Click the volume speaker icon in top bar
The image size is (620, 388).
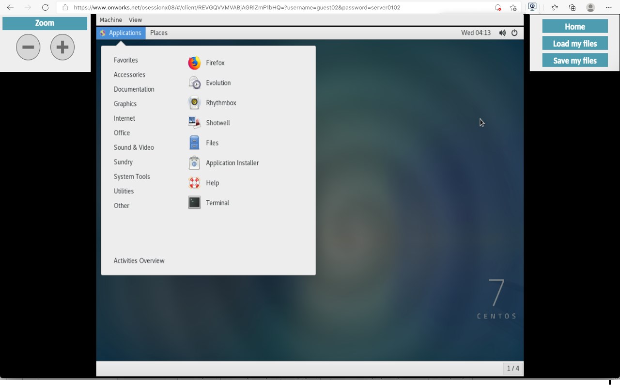502,33
